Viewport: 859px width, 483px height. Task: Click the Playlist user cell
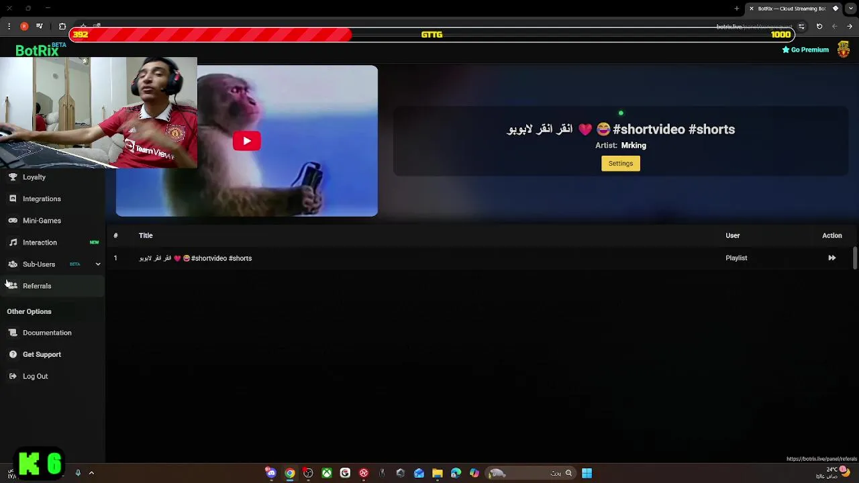736,258
